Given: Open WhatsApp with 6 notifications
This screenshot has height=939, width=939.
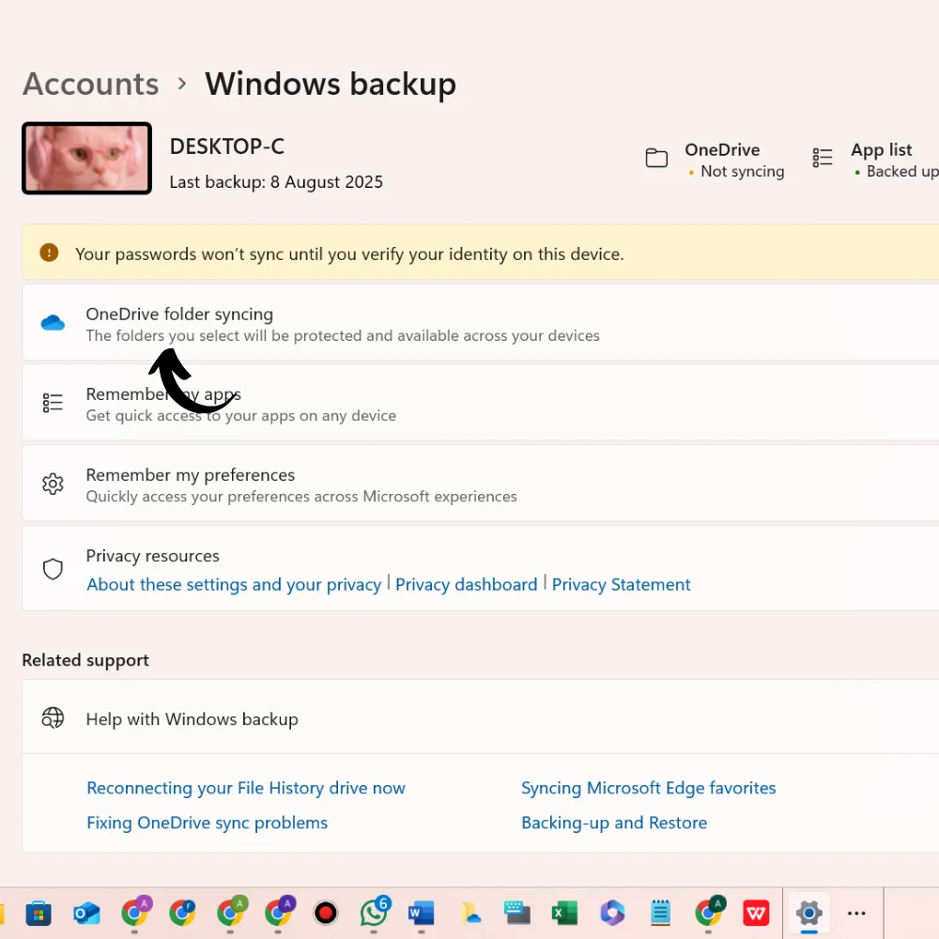Looking at the screenshot, I should tap(374, 914).
